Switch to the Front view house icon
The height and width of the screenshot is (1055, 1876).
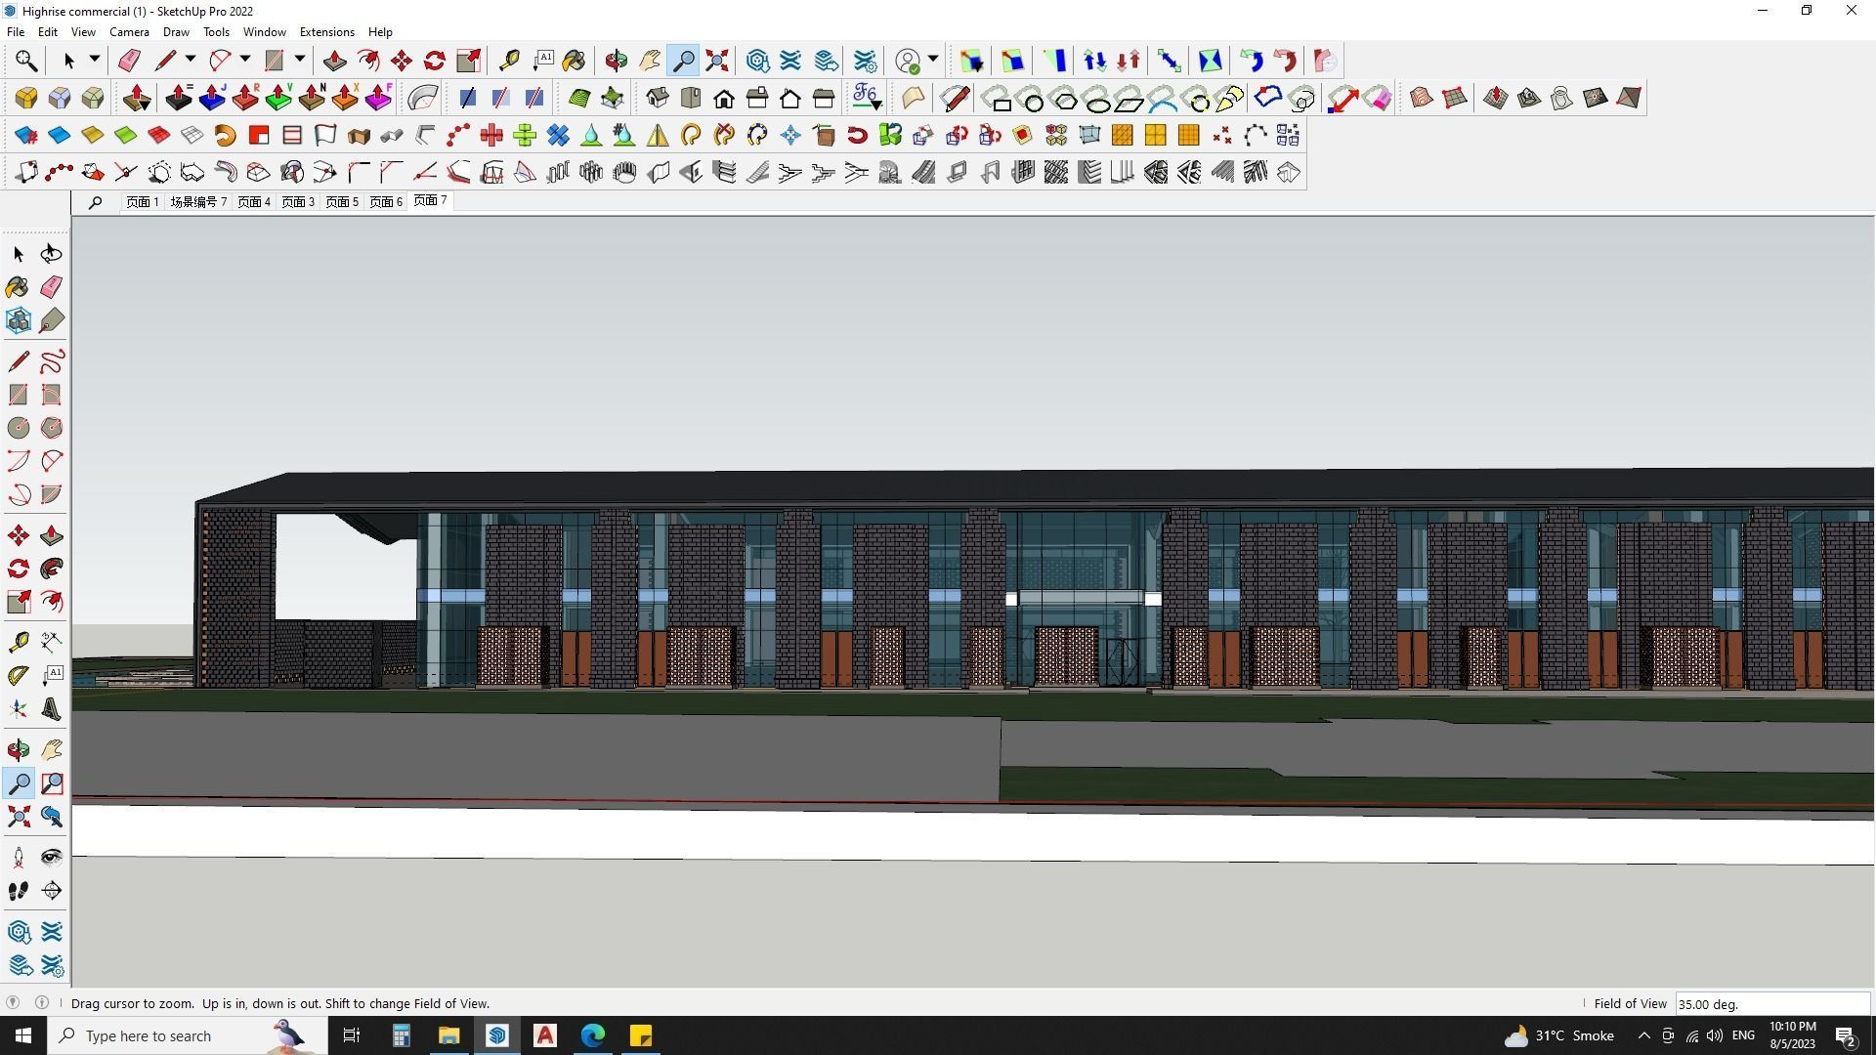724,98
